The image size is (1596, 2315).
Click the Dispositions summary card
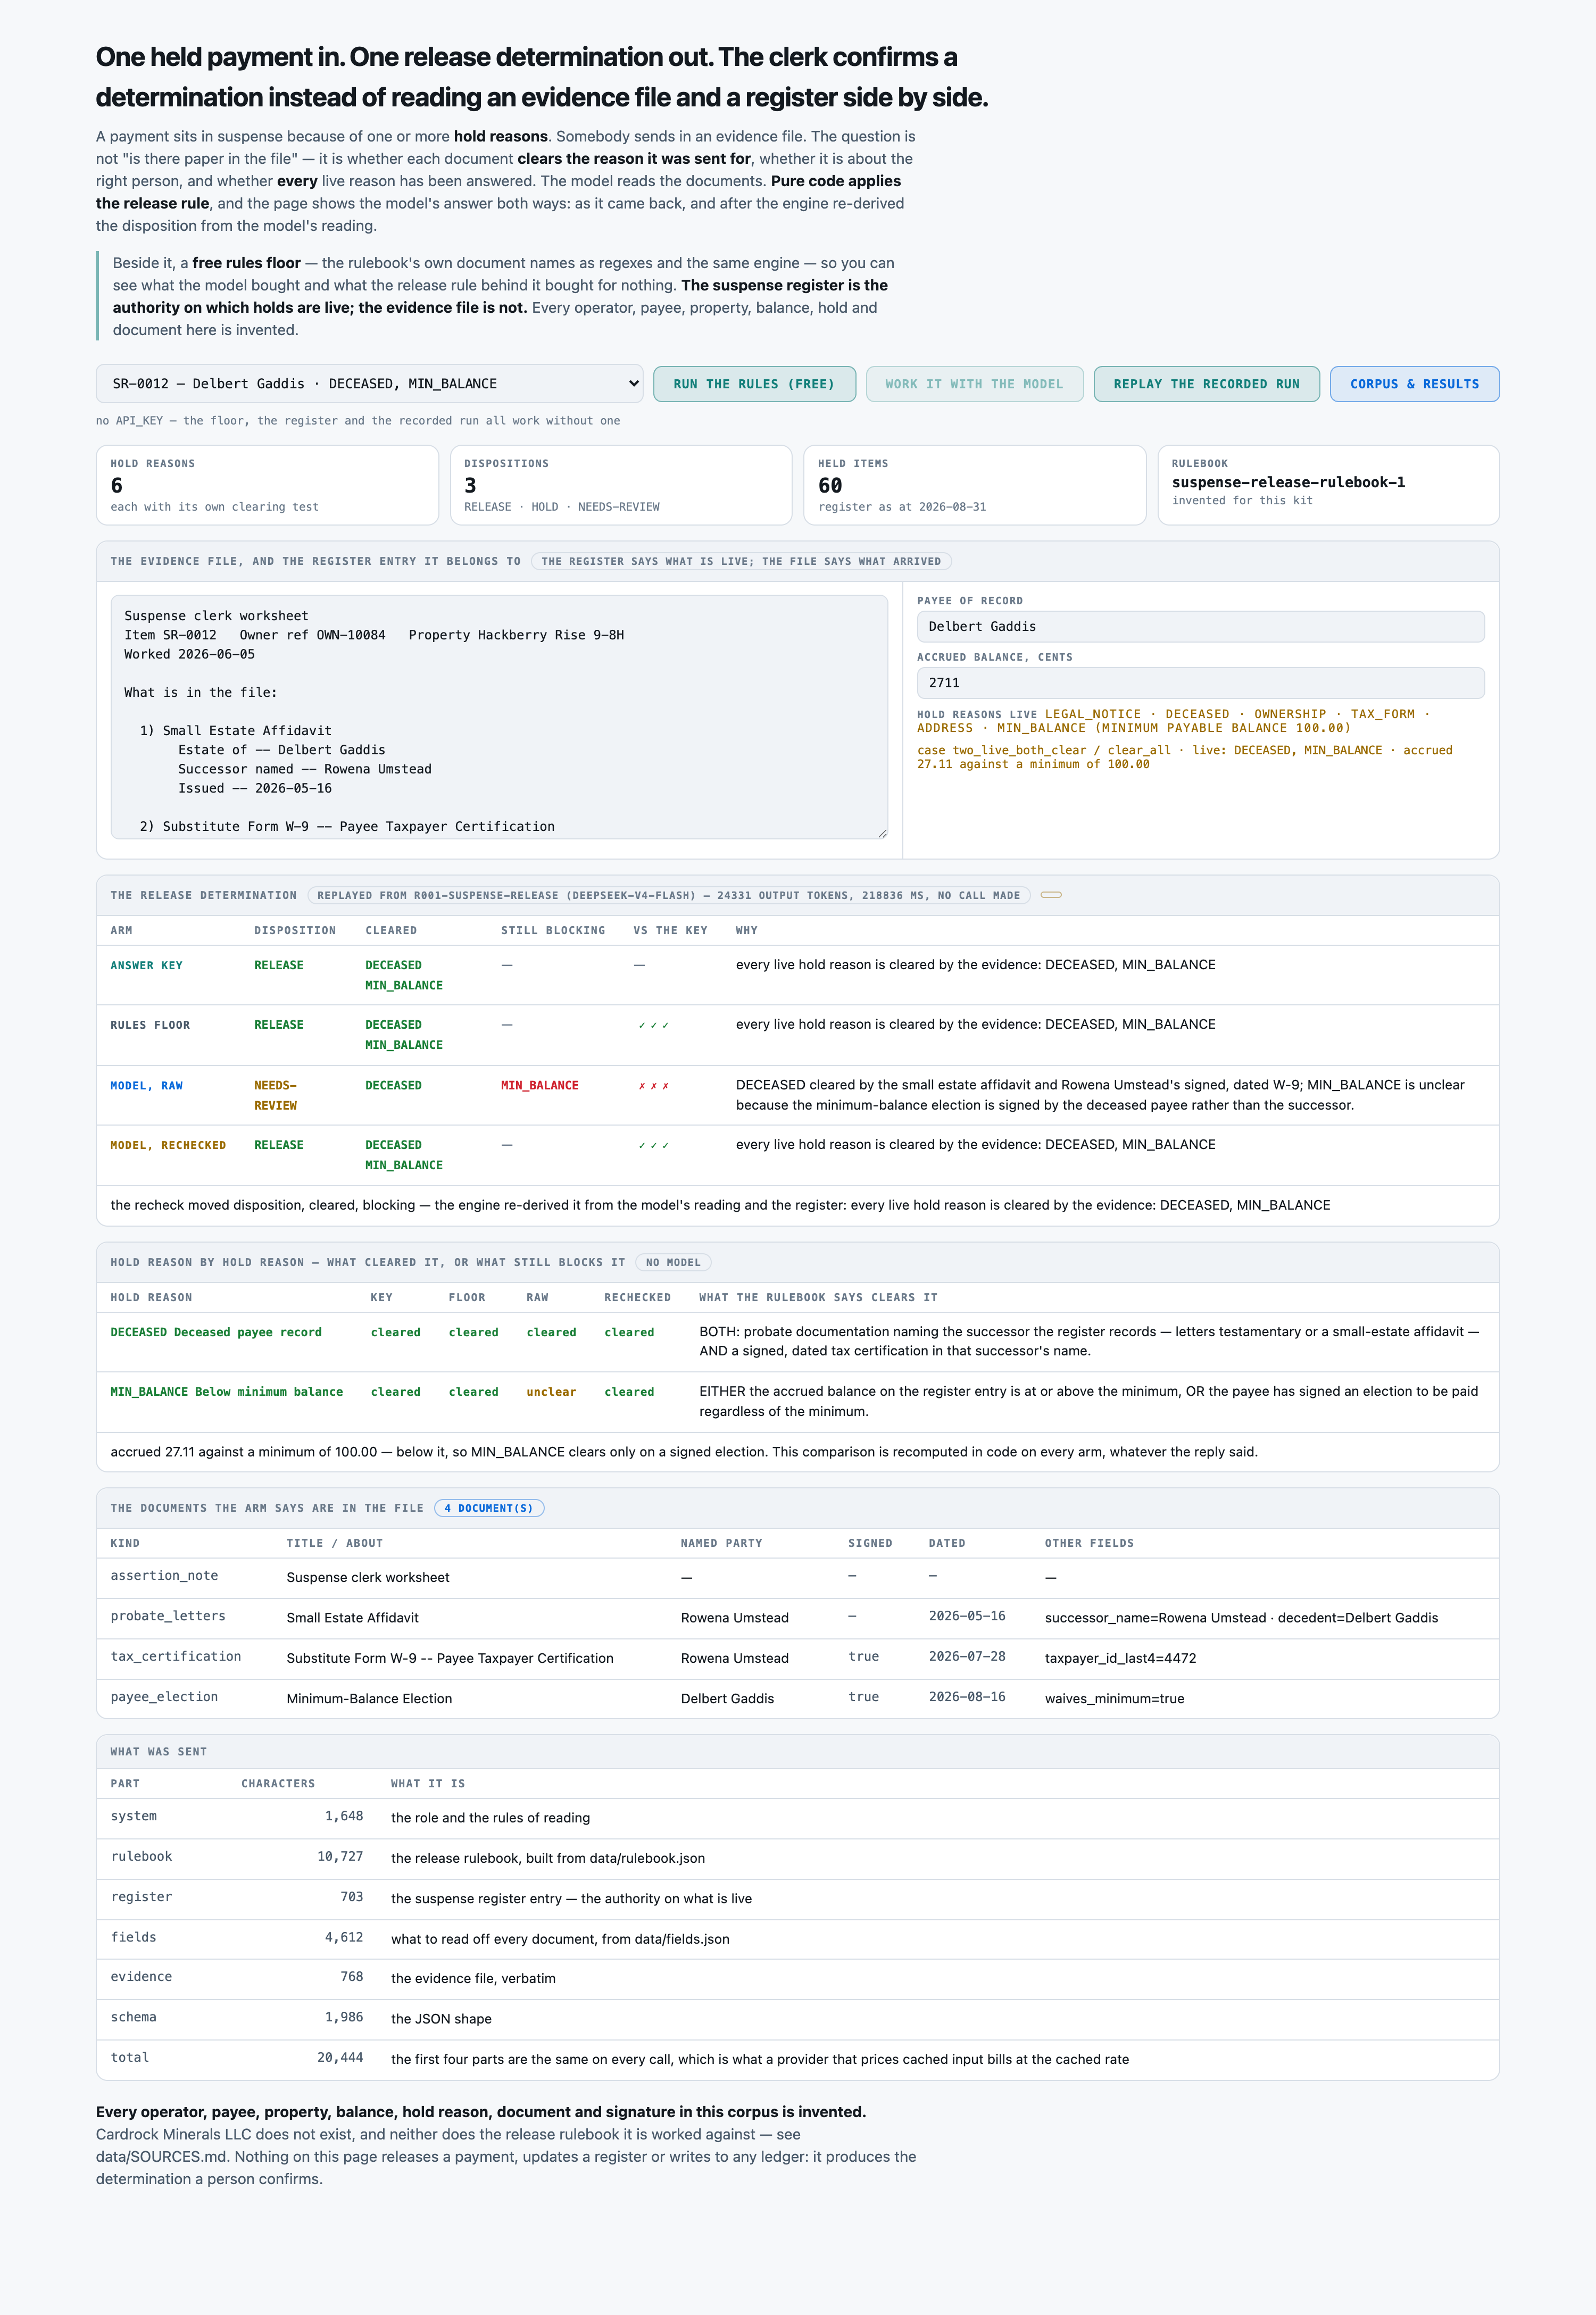[x=621, y=485]
